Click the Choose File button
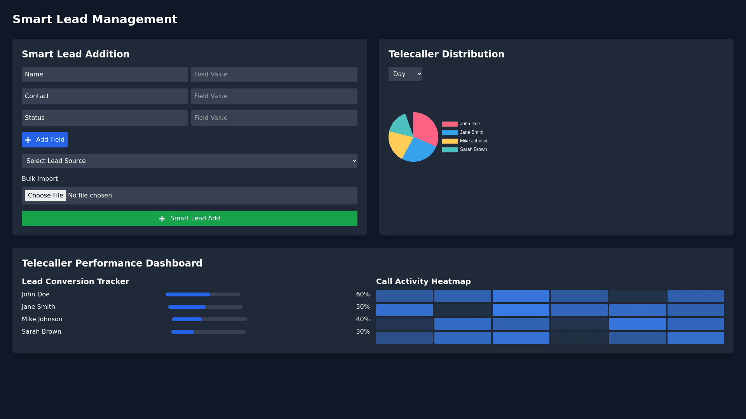Screen dimensions: 746x419 pyautogui.click(x=45, y=196)
